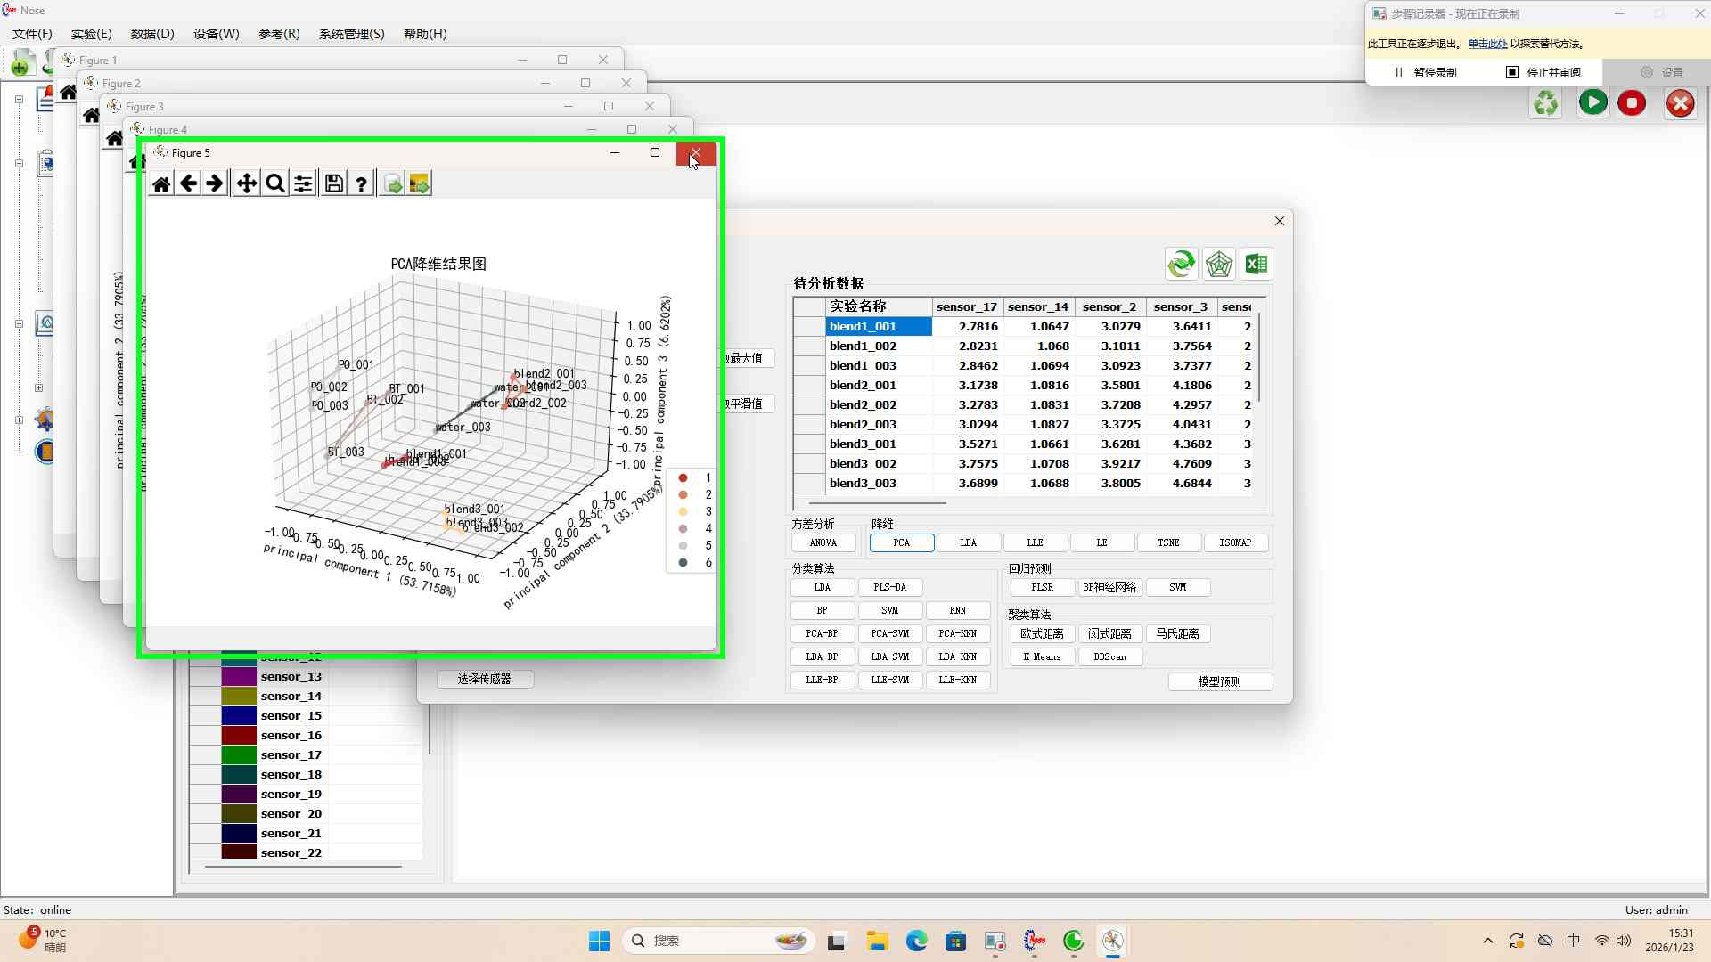Open the 数据(D) menu
The width and height of the screenshot is (1711, 962).
click(x=152, y=34)
